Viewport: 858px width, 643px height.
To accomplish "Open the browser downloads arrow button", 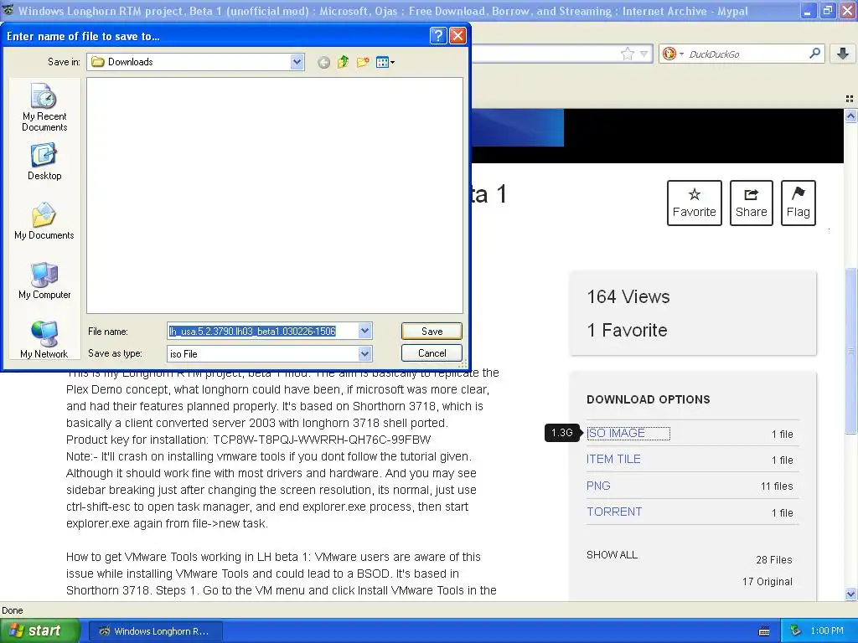I will coord(843,54).
